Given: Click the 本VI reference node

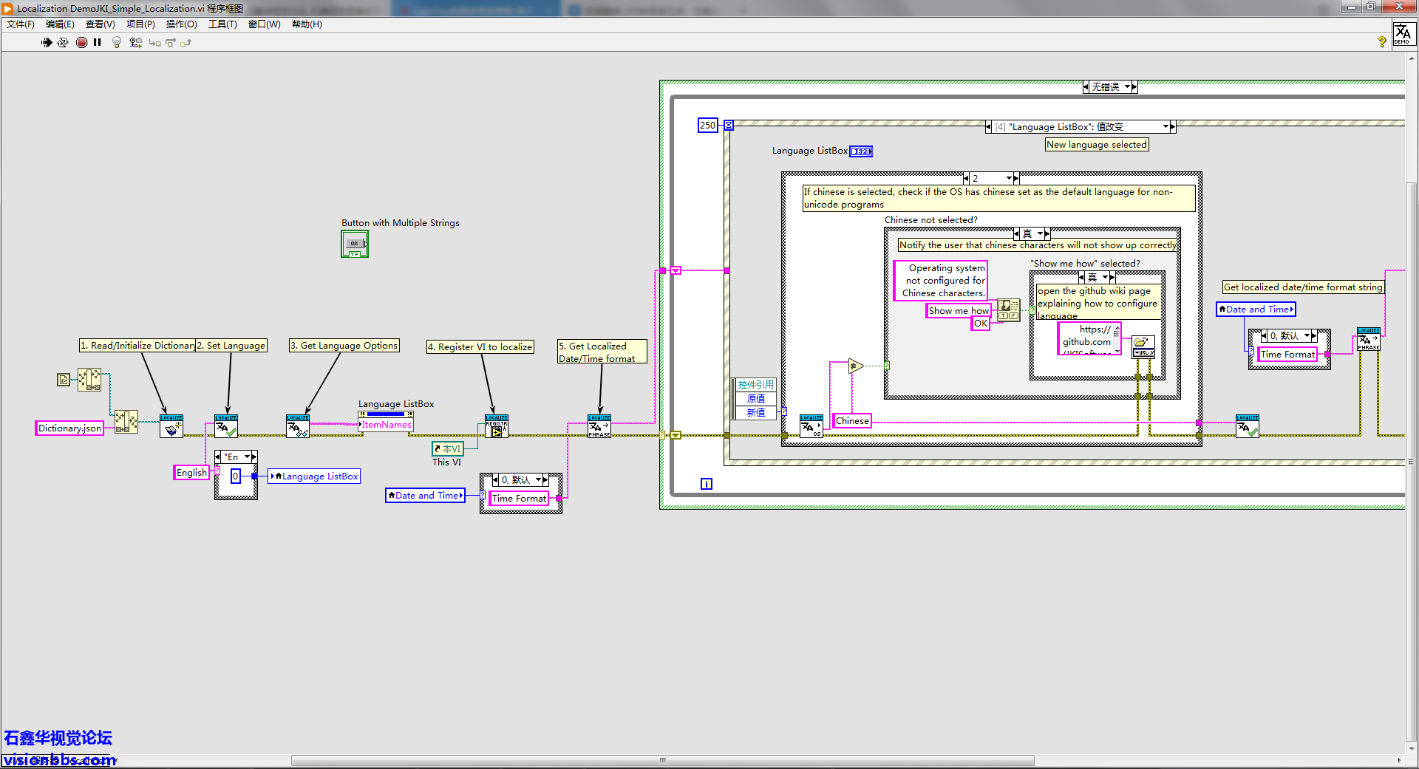Looking at the screenshot, I should (448, 449).
